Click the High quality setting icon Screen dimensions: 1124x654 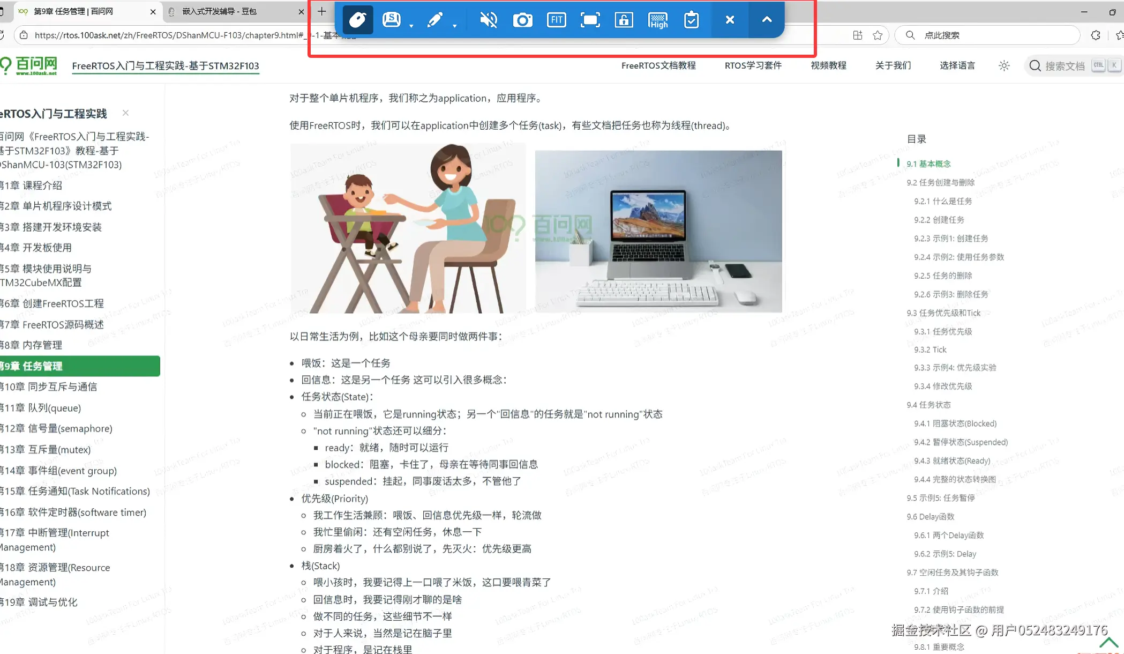click(x=658, y=20)
